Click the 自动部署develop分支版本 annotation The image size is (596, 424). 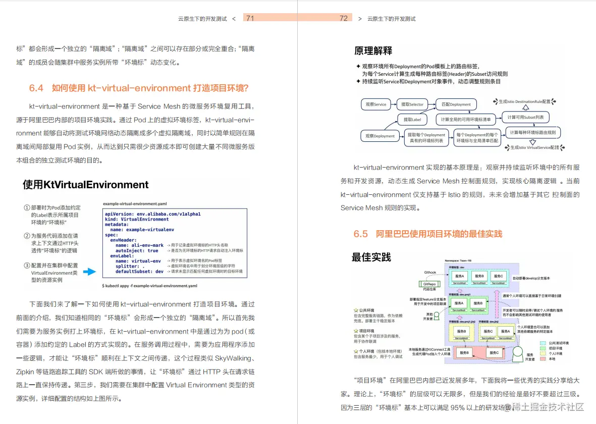(x=531, y=278)
